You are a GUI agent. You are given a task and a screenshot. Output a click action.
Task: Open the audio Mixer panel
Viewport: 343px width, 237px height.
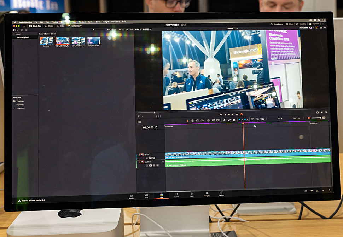290,24
